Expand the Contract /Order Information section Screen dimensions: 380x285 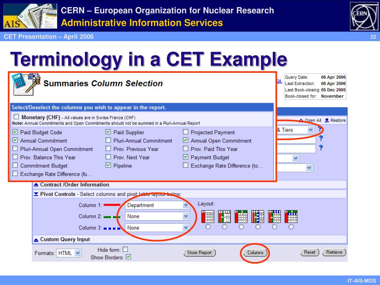[36, 185]
